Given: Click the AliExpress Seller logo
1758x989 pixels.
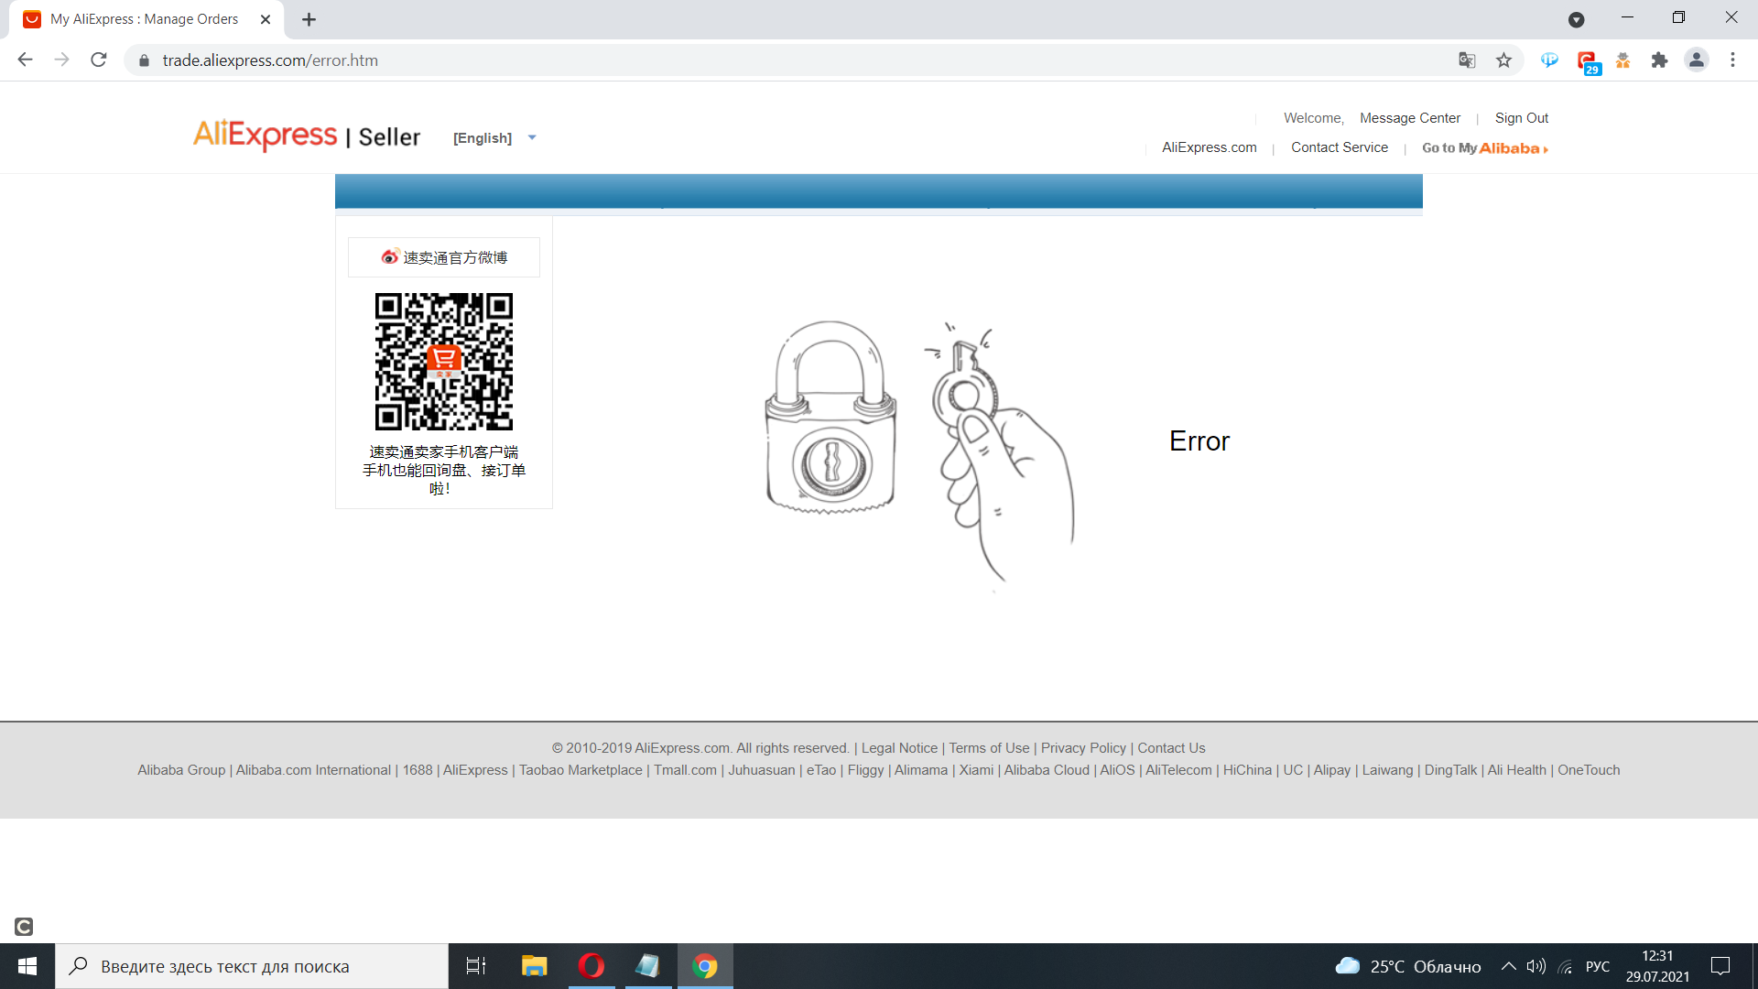Looking at the screenshot, I should (x=307, y=136).
